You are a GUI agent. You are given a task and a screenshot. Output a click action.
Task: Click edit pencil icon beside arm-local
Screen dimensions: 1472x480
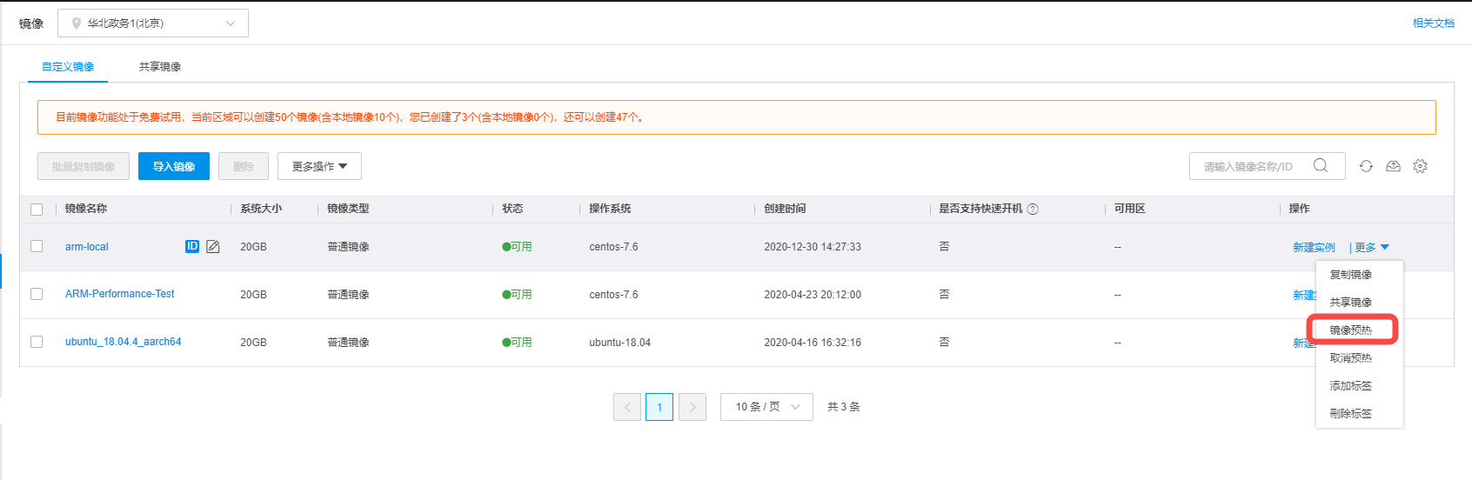[213, 247]
